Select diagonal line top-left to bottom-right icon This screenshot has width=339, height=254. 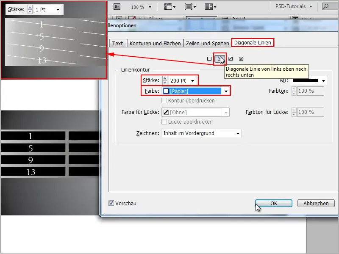coord(220,59)
